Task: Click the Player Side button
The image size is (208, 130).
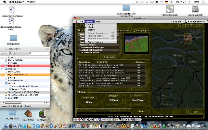Action: tap(89, 97)
